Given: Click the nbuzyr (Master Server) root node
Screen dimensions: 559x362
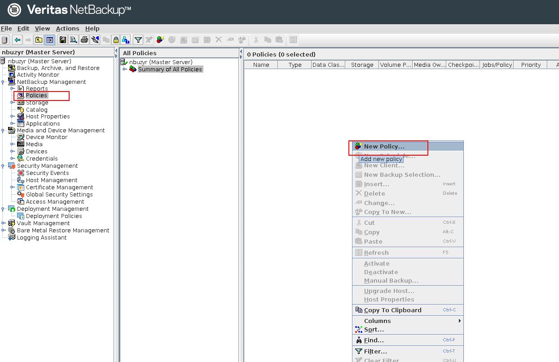Looking at the screenshot, I should pos(40,61).
